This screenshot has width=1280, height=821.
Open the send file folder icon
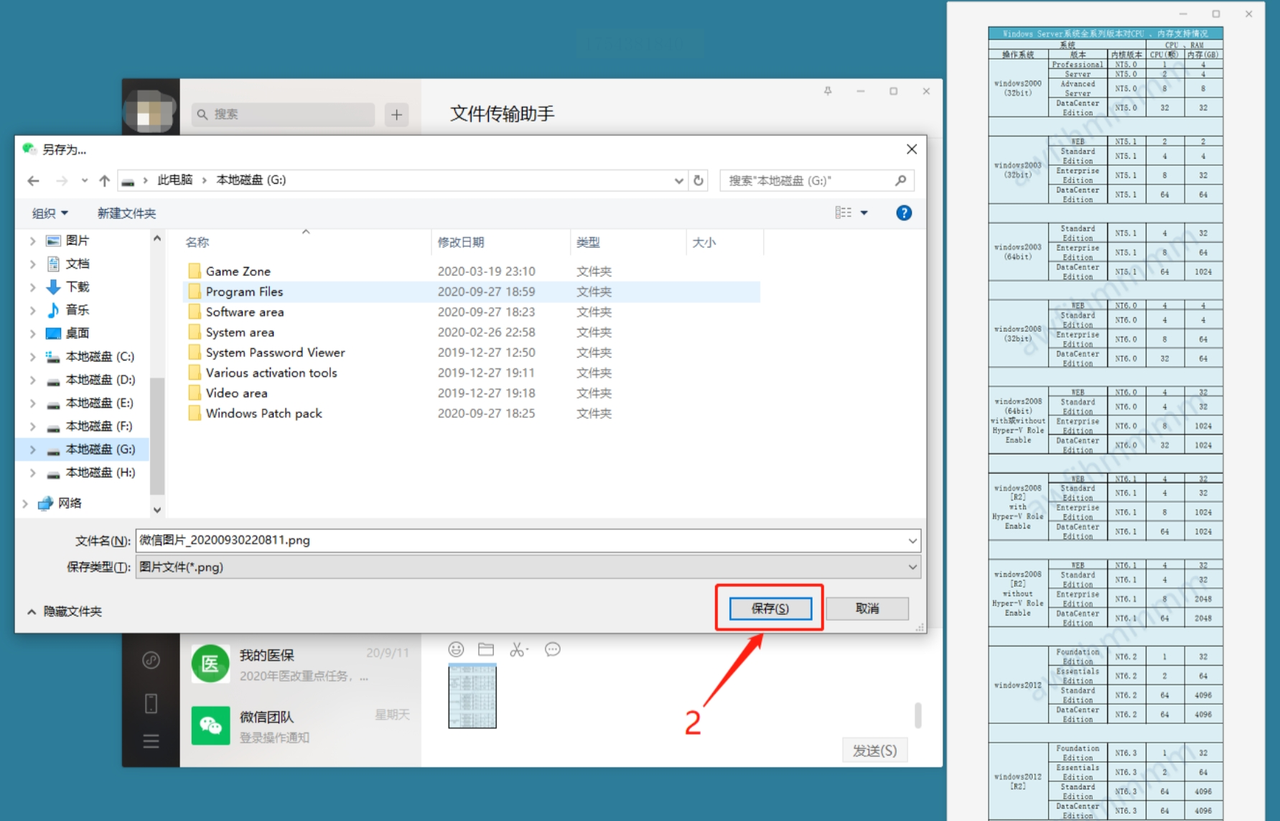[x=486, y=650]
